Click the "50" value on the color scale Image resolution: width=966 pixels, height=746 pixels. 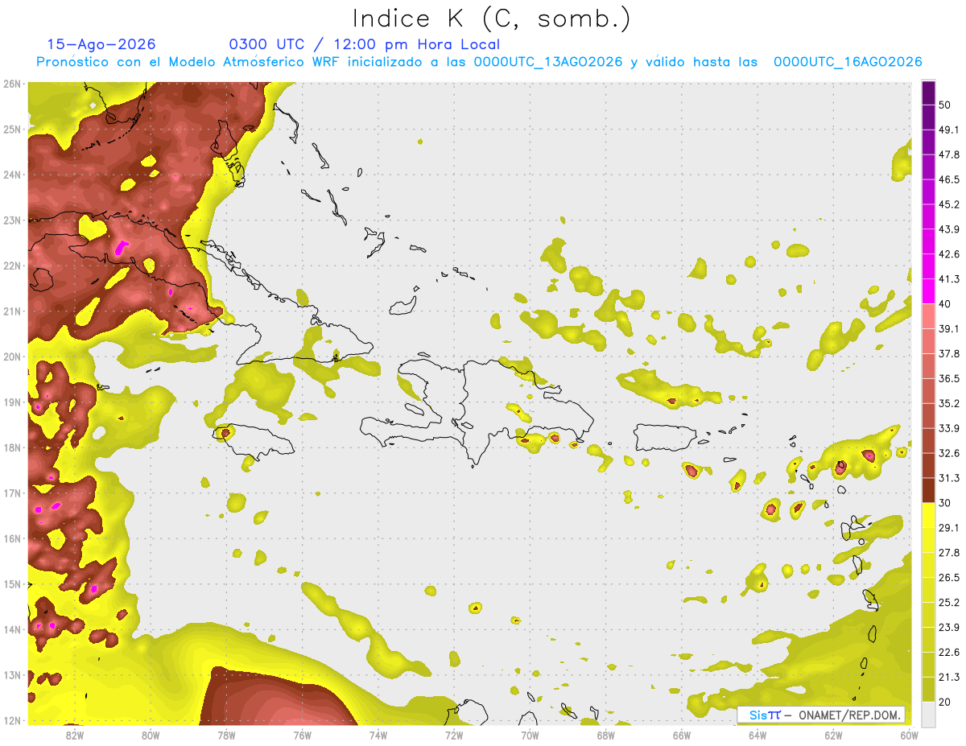[x=944, y=105]
